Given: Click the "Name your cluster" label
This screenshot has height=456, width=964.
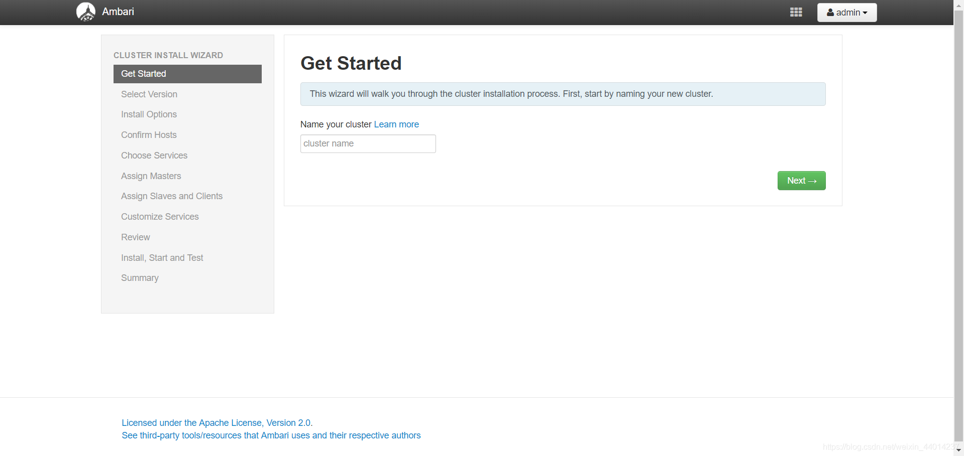Looking at the screenshot, I should [x=336, y=124].
